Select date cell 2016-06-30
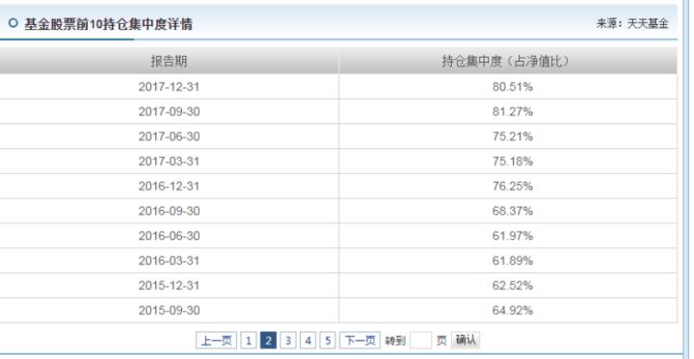This screenshot has height=359, width=694. click(x=169, y=236)
